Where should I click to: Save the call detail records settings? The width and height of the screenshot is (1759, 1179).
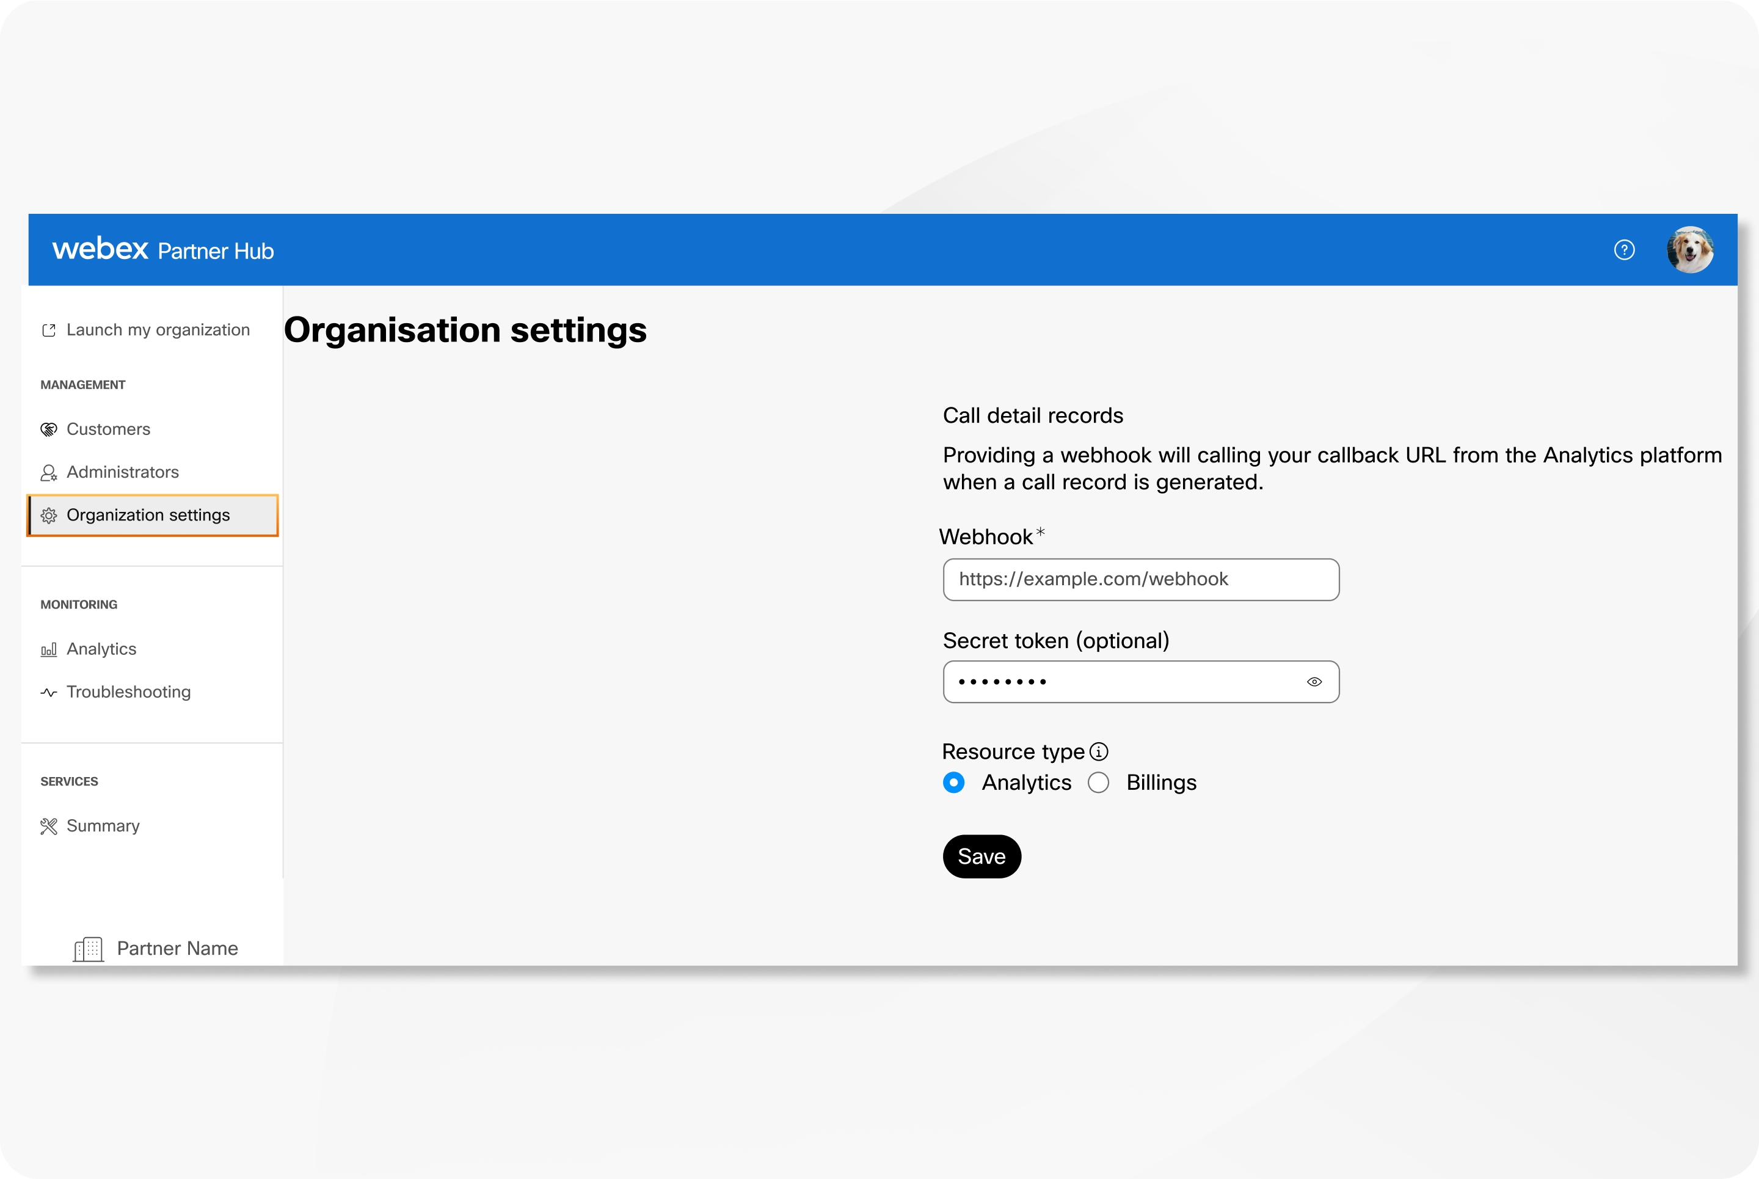click(x=981, y=856)
